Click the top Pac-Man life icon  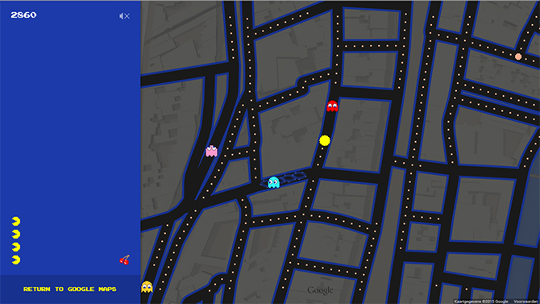tap(16, 221)
